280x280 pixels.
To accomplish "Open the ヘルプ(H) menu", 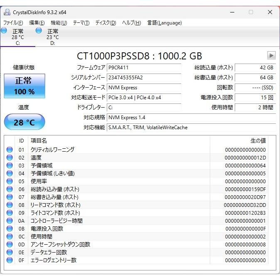I will [132, 23].
